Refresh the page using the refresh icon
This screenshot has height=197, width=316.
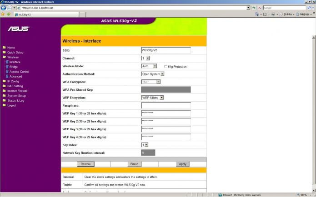click(x=254, y=8)
